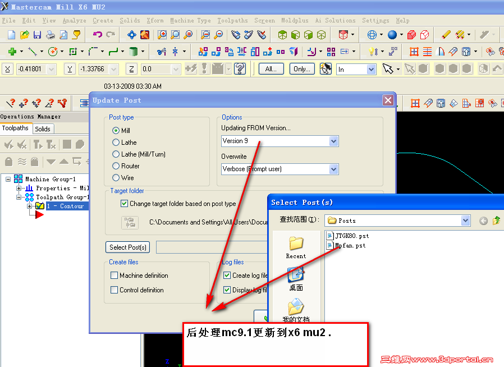This screenshot has width=504, height=367.
Task: Open the In selection mode dropdown
Action: (x=371, y=69)
